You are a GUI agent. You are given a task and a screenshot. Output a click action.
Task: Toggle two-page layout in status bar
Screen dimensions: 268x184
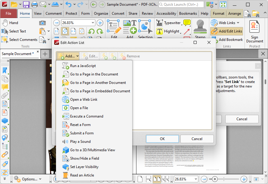click(x=157, y=179)
